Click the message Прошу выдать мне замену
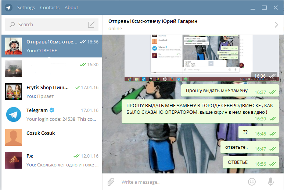 point(230,91)
